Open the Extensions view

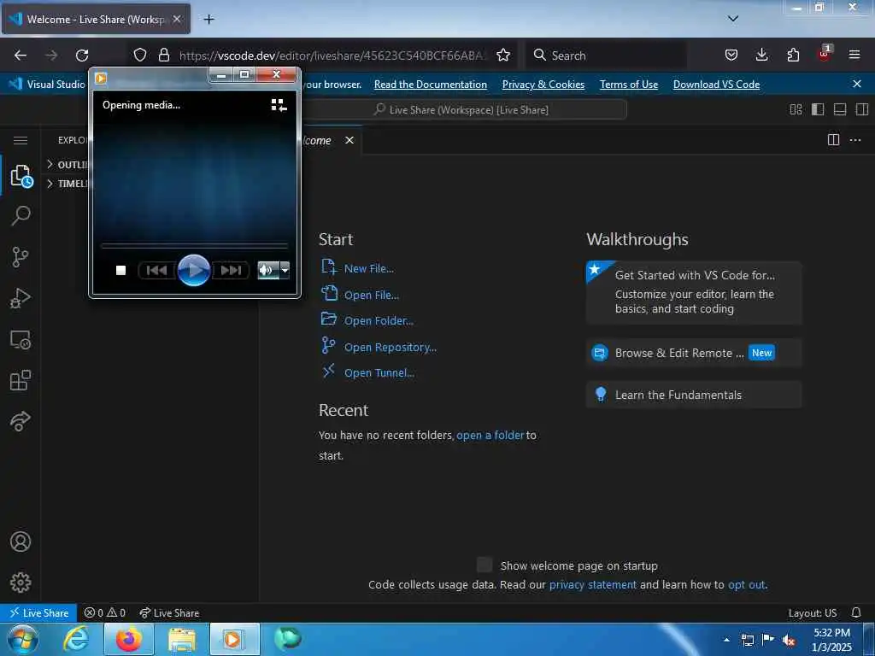click(21, 380)
